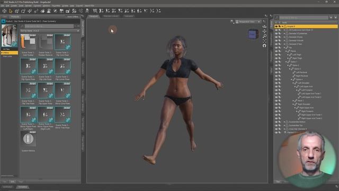The image size is (339, 191).
Task: Click the frame selection control beside the viewport
Action: (264, 41)
